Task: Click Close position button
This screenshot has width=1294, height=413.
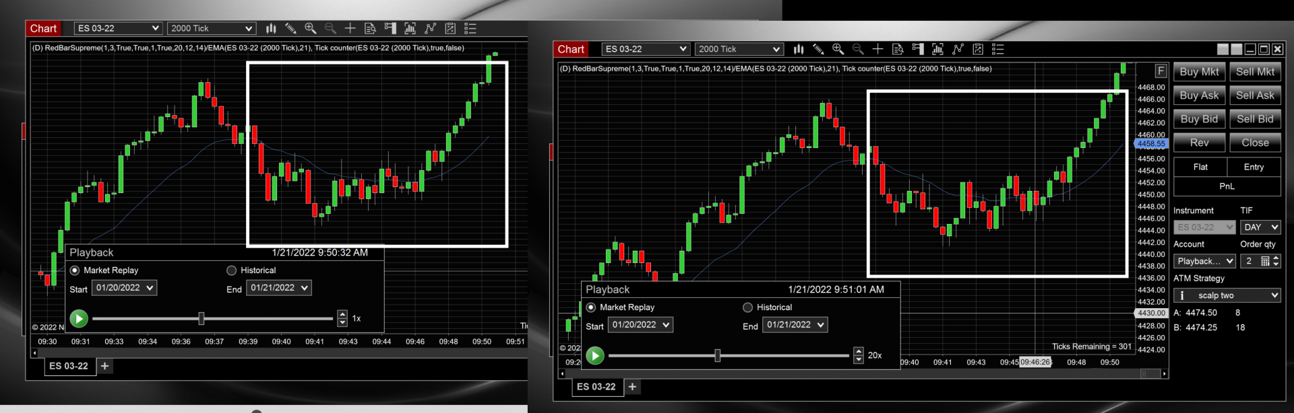Action: pos(1255,143)
